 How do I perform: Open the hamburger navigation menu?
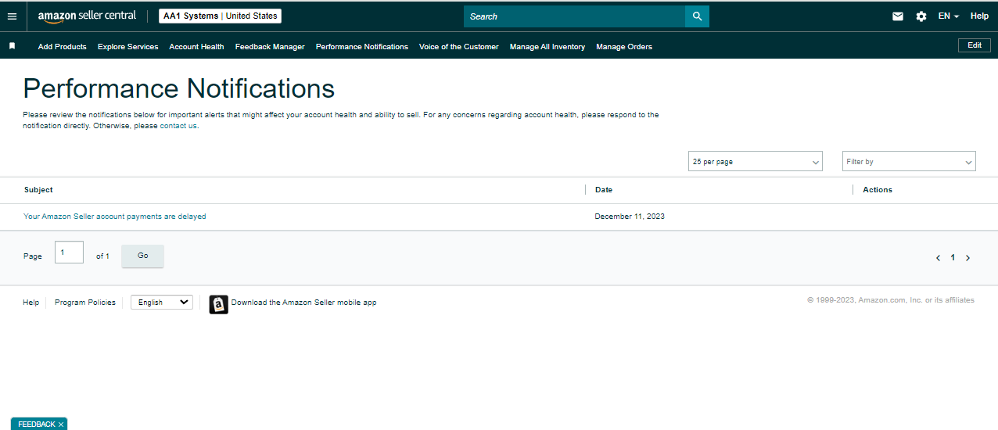coord(12,16)
